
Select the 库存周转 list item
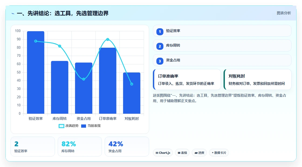[x=222, y=46]
